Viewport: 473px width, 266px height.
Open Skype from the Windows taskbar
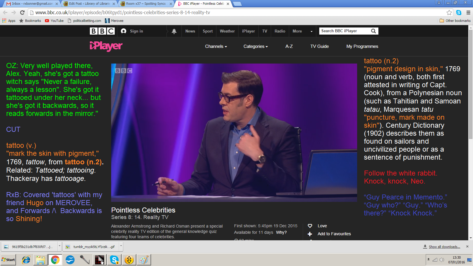coord(114,260)
